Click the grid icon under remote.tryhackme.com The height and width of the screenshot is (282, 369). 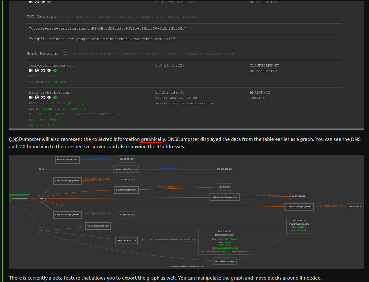[x=31, y=71]
